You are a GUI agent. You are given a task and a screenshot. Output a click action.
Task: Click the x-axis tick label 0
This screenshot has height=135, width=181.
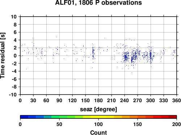(20, 100)
